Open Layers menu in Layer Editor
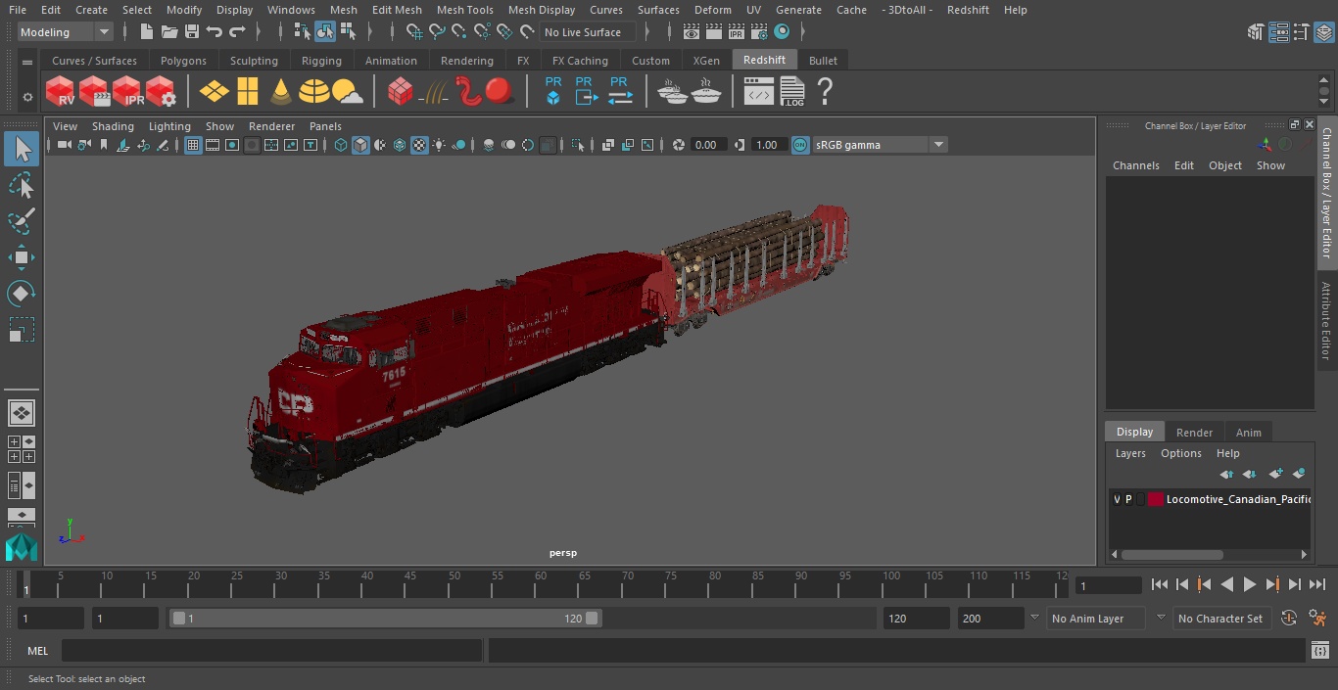Viewport: 1338px width, 690px height. pyautogui.click(x=1130, y=453)
